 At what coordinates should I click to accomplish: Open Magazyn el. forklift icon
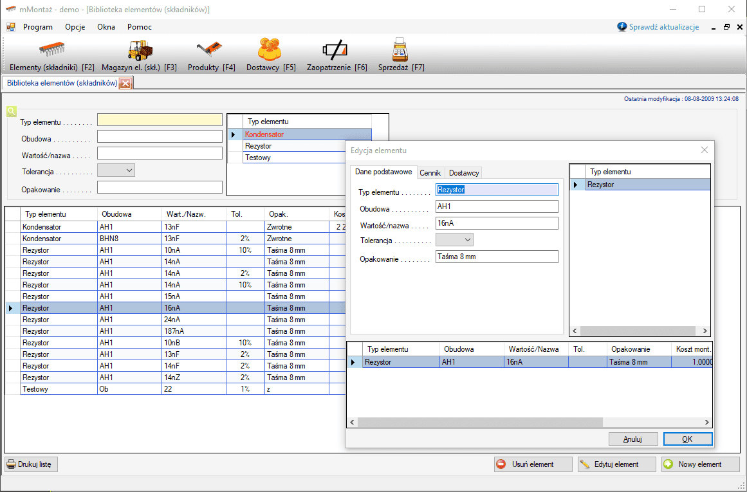pos(139,50)
